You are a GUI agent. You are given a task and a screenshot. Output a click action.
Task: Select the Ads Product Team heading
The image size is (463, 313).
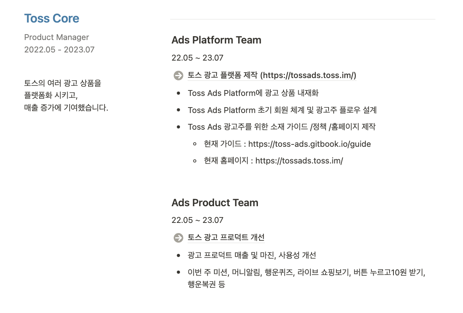pyautogui.click(x=215, y=203)
